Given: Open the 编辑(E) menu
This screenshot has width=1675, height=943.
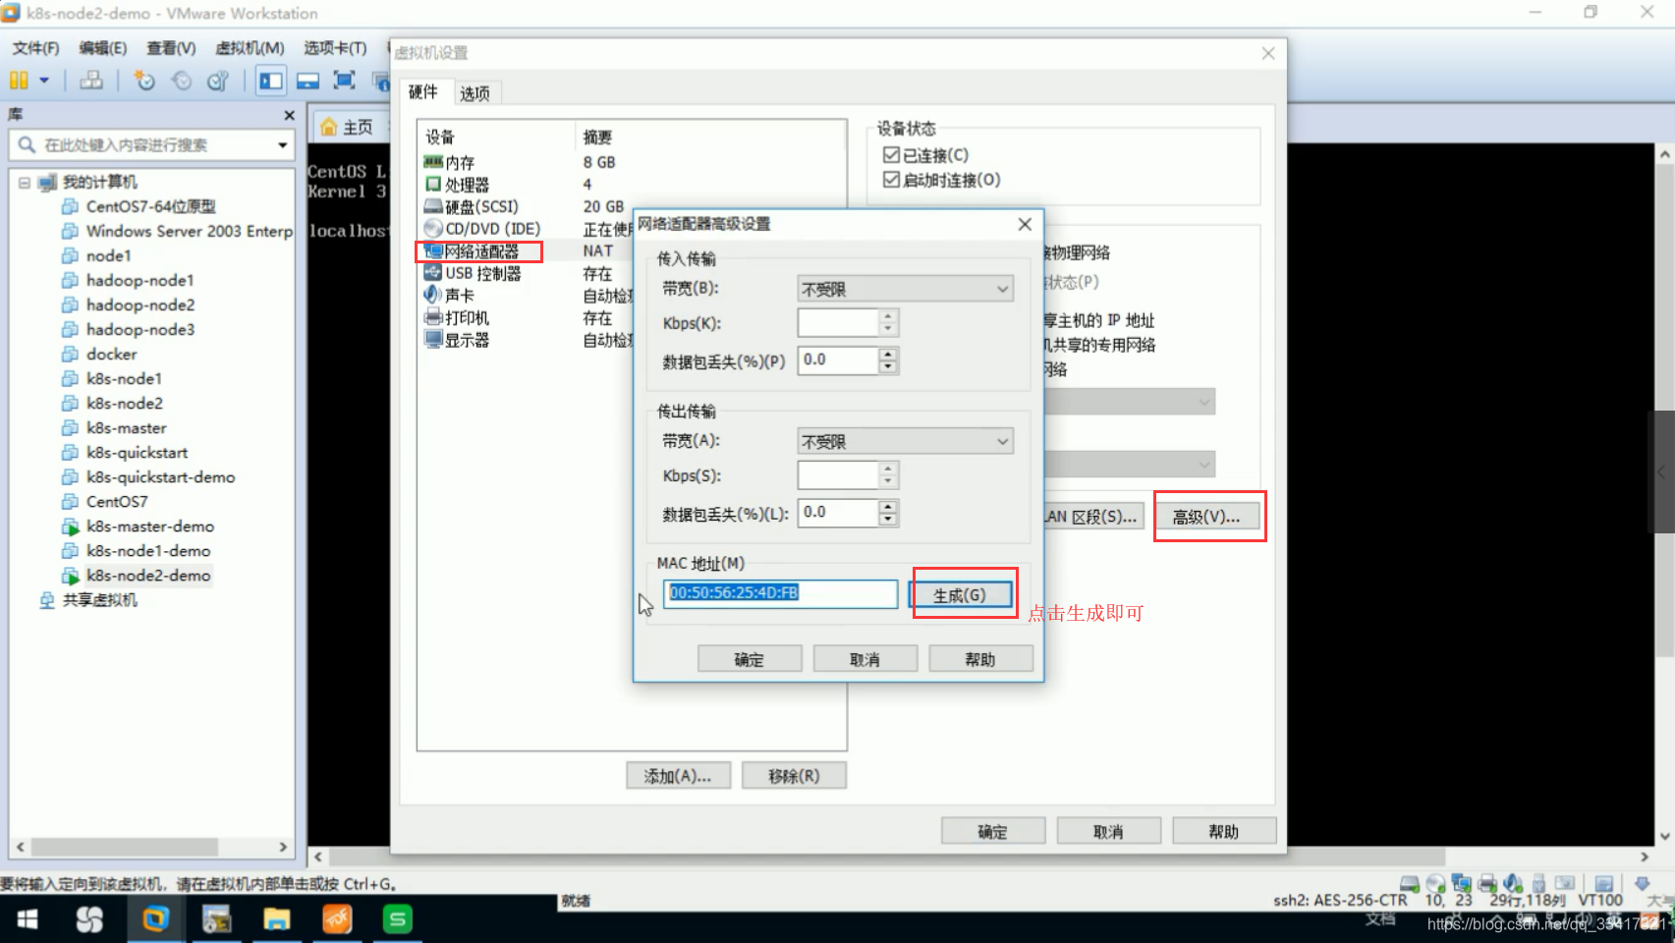Looking at the screenshot, I should pyautogui.click(x=103, y=48).
